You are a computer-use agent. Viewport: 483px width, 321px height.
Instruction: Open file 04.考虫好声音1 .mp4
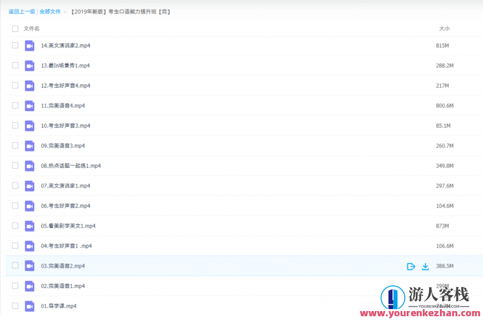tap(66, 246)
